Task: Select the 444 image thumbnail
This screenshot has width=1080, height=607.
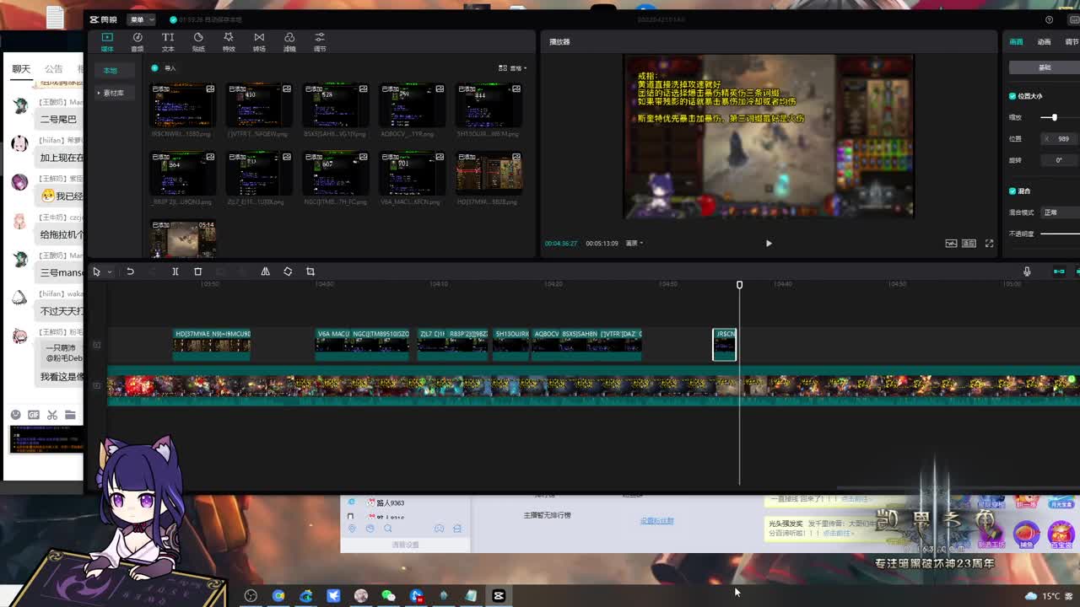Action: [x=489, y=105]
